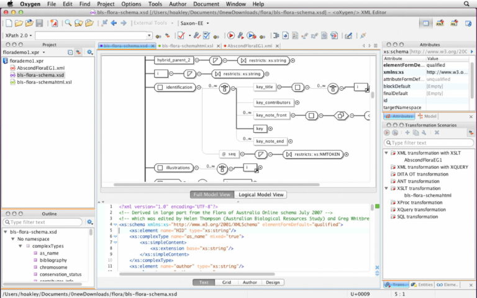Switch to AbscondFloraEG1.xml editor tab
The width and height of the screenshot is (477, 298).
[250, 46]
